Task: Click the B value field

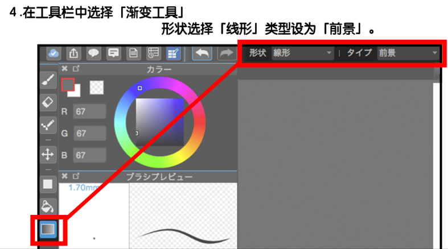Action: [89, 155]
